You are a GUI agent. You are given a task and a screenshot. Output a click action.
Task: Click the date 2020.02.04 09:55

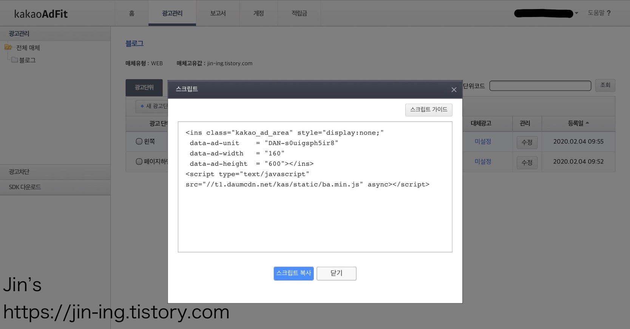[x=578, y=141]
